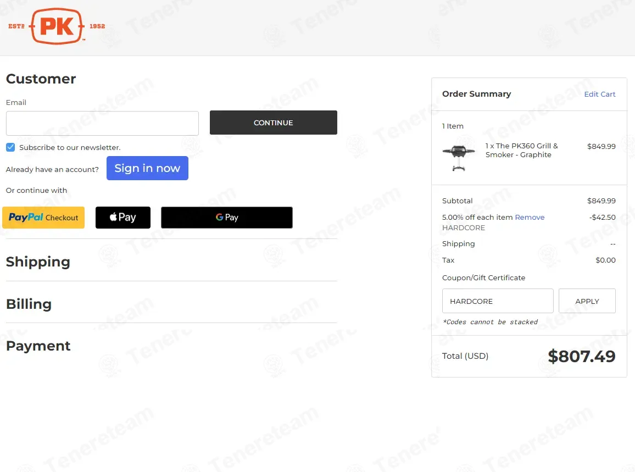The width and height of the screenshot is (635, 472).
Task: Click the PK logo in header
Action: (x=57, y=26)
